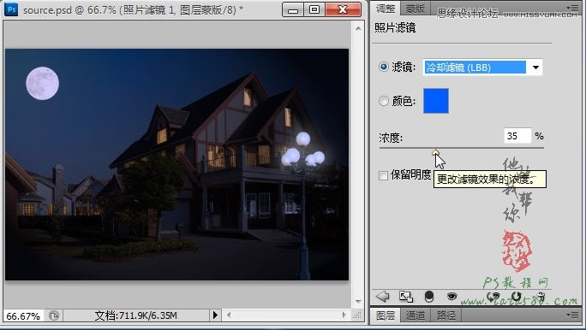
Task: Click the 照片滤镜 panel heading
Action: click(395, 28)
